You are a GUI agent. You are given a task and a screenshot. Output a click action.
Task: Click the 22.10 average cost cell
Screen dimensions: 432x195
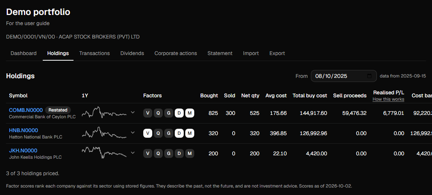pos(280,153)
